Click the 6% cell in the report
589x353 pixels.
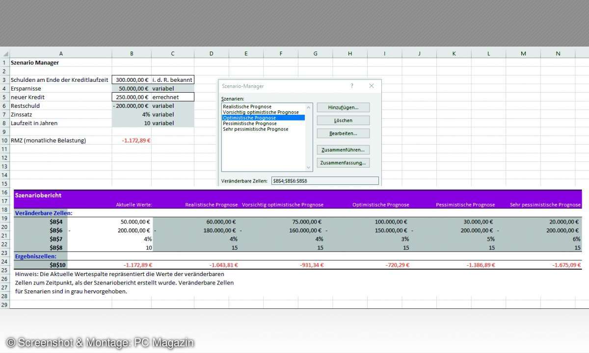click(x=577, y=239)
